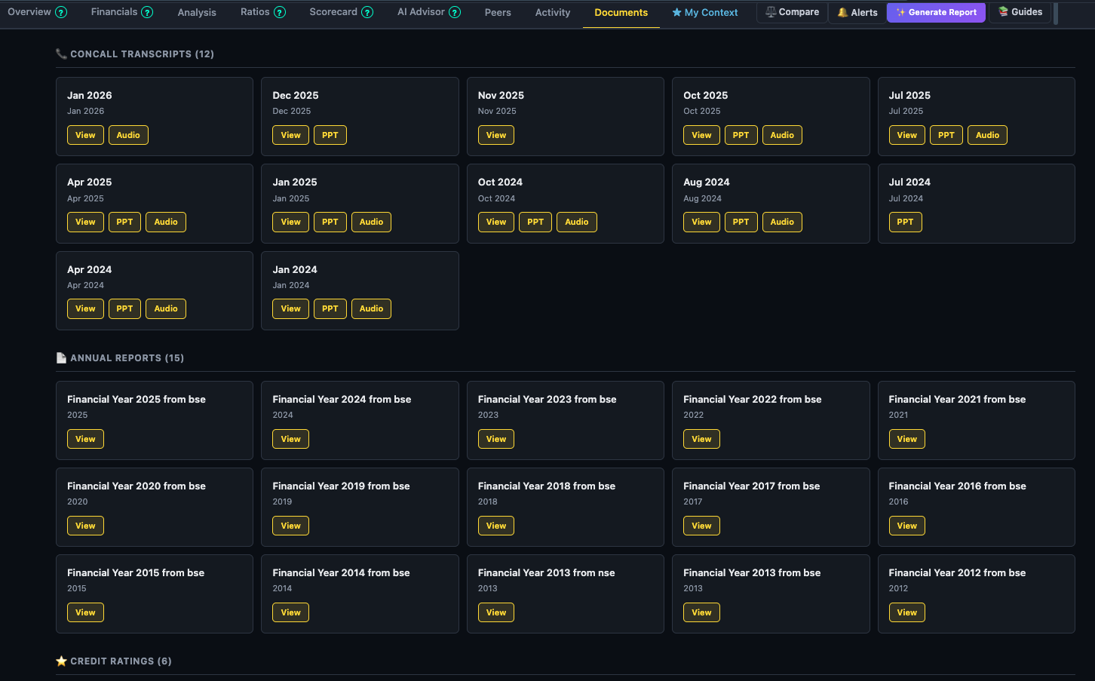Select the My Context tab
1095x681 pixels.
[x=704, y=12]
